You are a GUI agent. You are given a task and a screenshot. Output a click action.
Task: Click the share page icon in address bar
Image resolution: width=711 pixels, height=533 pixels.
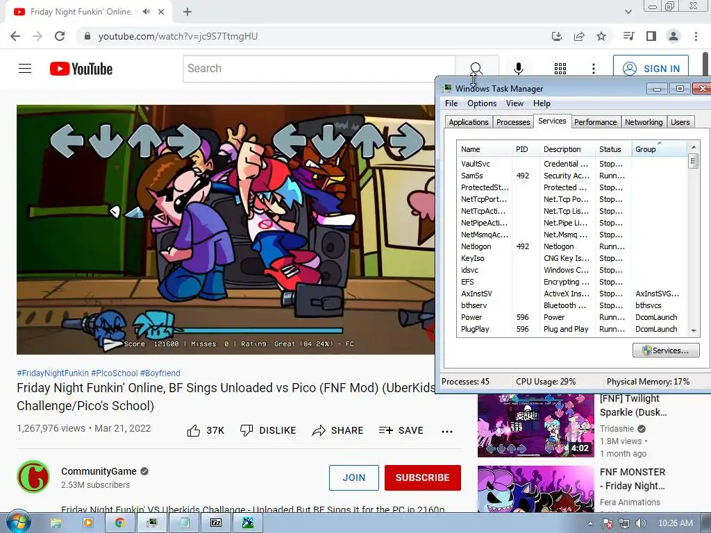click(x=579, y=36)
